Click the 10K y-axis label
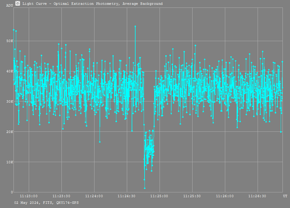 pos(10,162)
